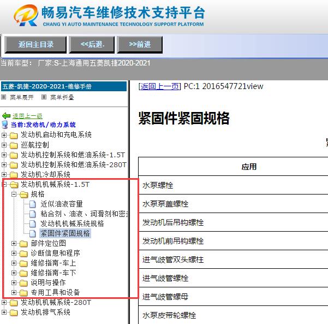Select the highlighted 紧固件紧固规格 entry
The image size is (328, 324).
click(x=65, y=233)
